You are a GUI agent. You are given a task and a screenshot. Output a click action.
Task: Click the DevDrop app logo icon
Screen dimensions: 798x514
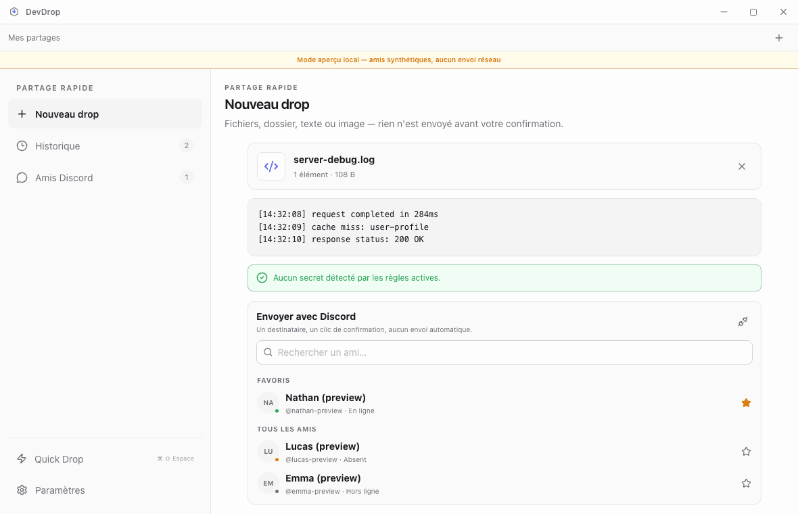[14, 11]
